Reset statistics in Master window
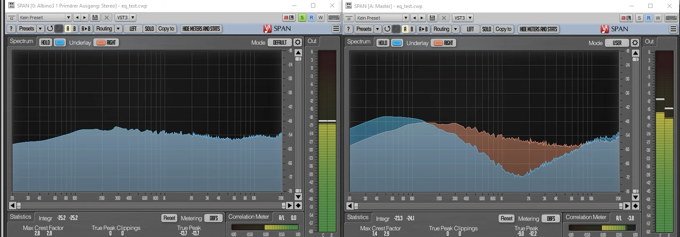680x237 pixels. tap(507, 219)
